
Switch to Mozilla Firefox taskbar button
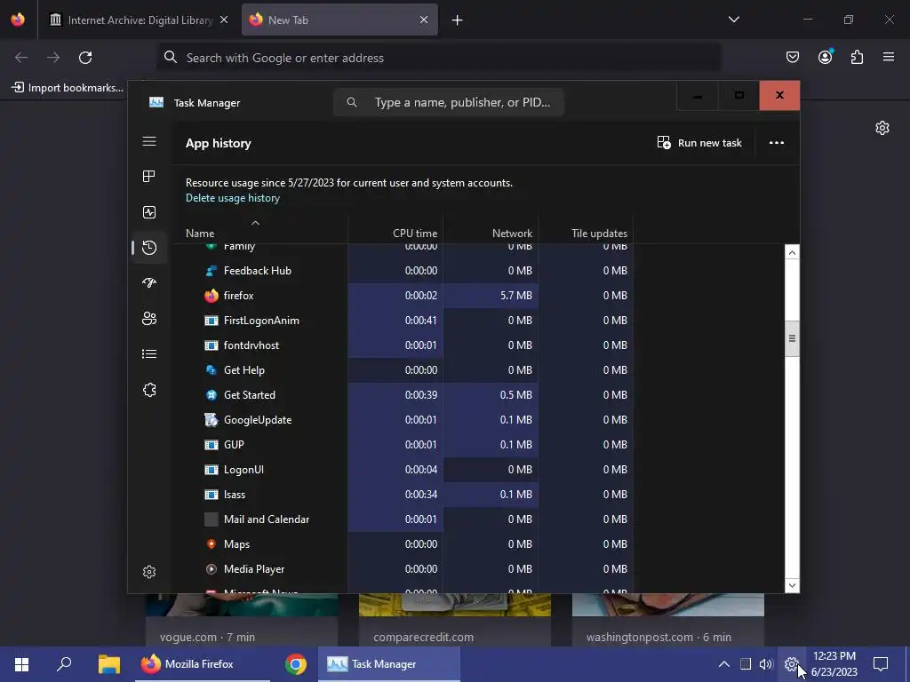point(203,664)
